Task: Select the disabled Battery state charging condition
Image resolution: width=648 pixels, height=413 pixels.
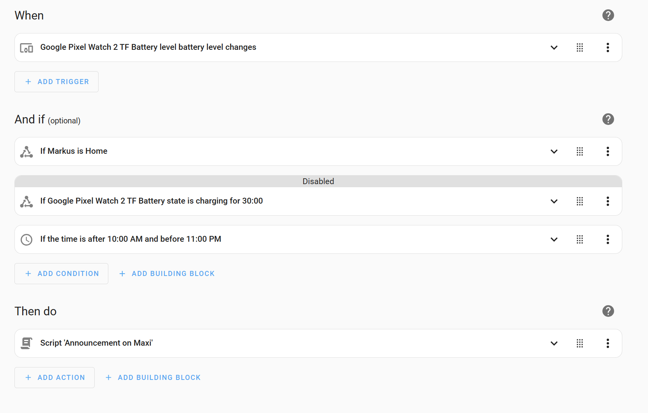Action: click(152, 201)
